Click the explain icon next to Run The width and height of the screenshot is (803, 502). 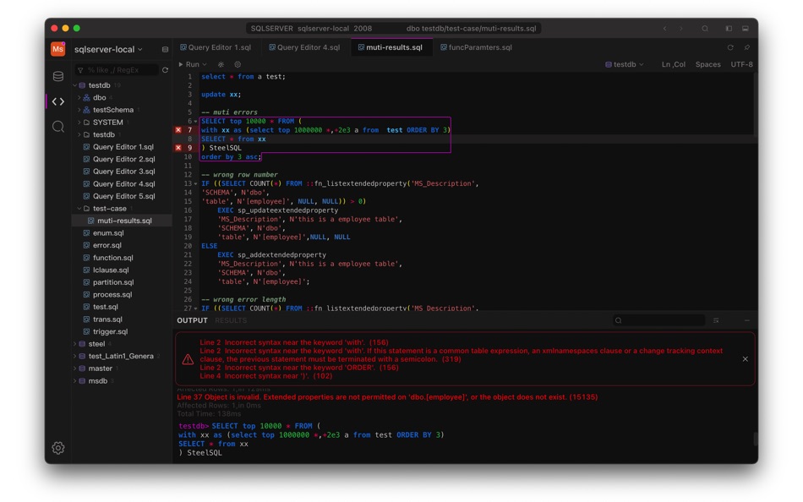click(x=221, y=64)
